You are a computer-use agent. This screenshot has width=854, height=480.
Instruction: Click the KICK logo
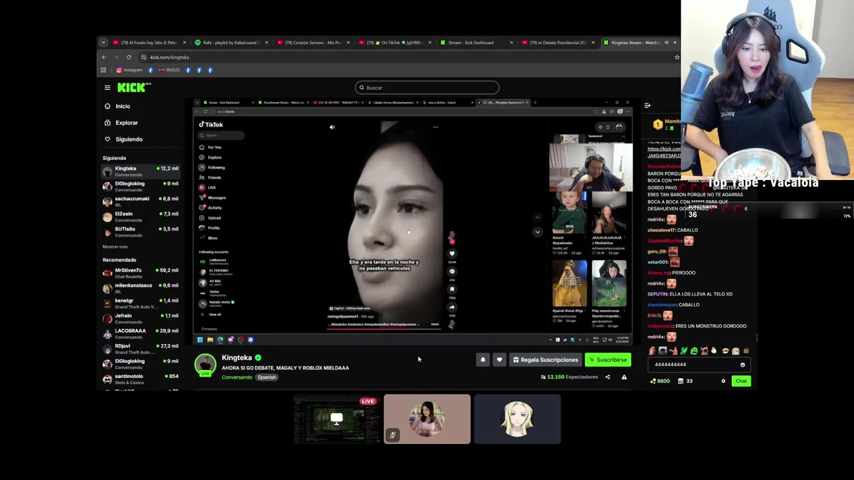click(x=134, y=87)
